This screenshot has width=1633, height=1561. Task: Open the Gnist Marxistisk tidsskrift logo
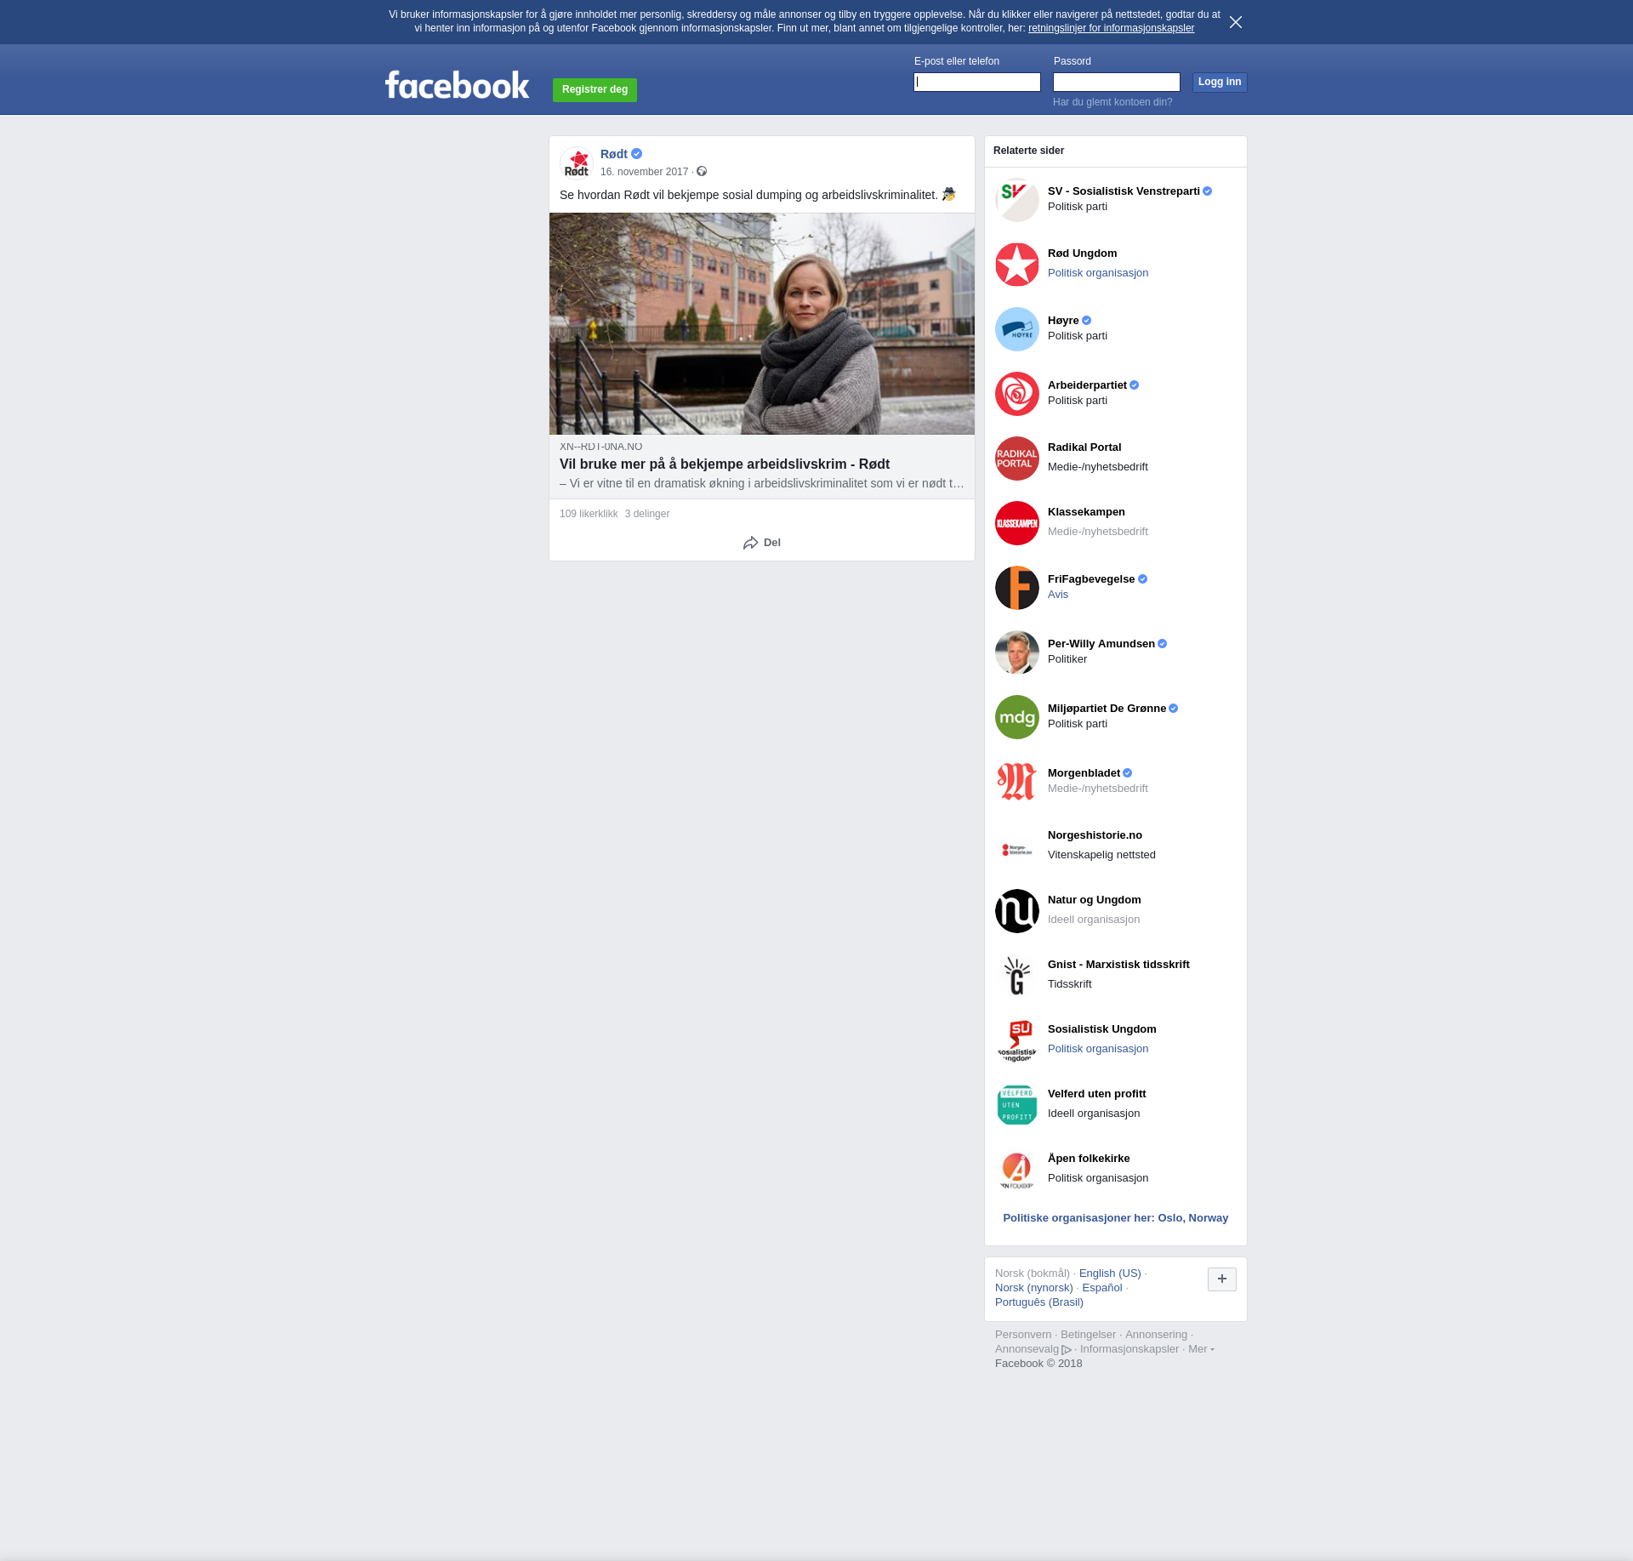(1017, 976)
